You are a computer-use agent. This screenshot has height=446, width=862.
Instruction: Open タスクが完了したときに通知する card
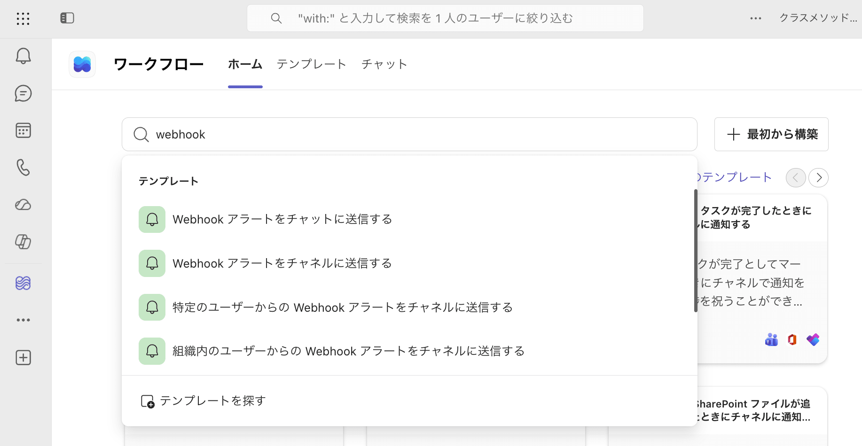click(x=762, y=279)
